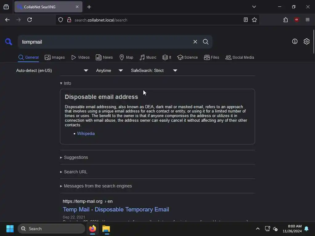Open Temp Mail - Disposable Temporary Email result

coord(116,209)
